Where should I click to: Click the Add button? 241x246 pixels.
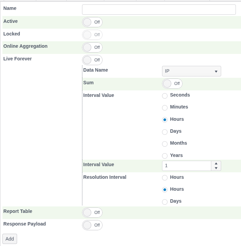[10, 239]
